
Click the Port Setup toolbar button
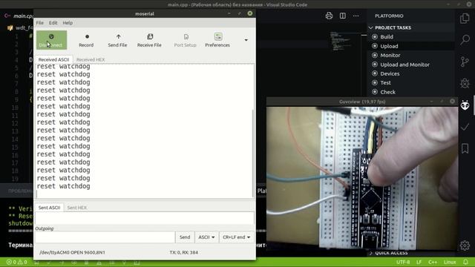tap(186, 40)
